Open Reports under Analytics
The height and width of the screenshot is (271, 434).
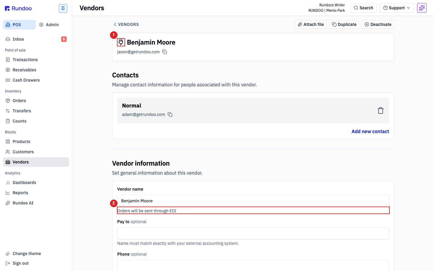(36, 193)
